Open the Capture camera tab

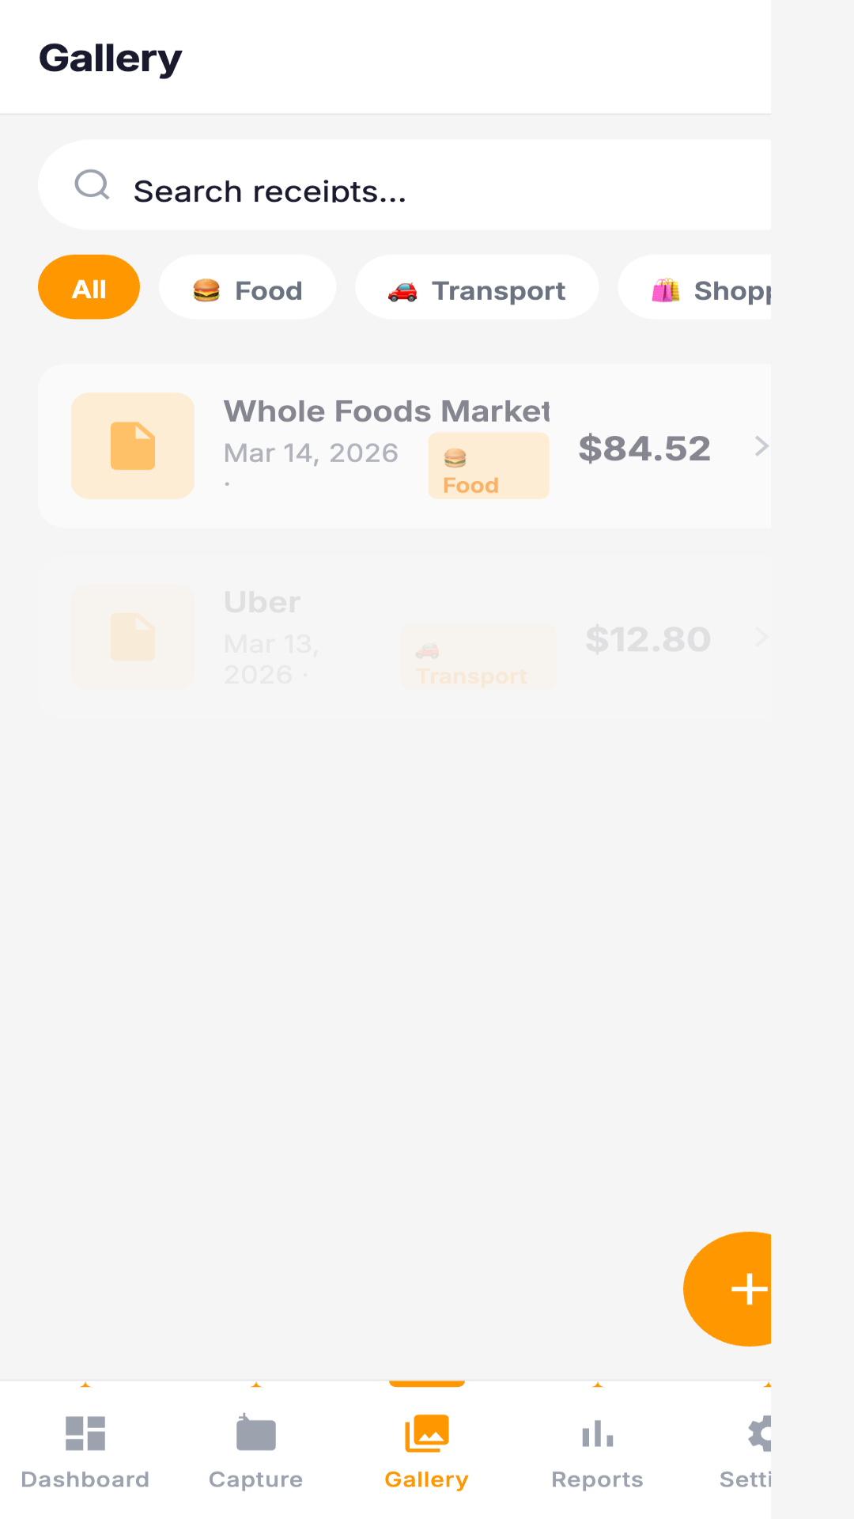click(256, 1434)
